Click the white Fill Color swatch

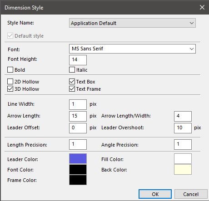(x=183, y=158)
